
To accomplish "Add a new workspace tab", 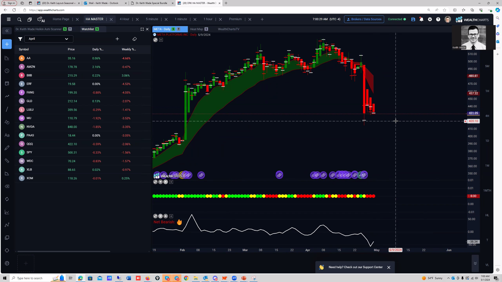I will coord(262,19).
